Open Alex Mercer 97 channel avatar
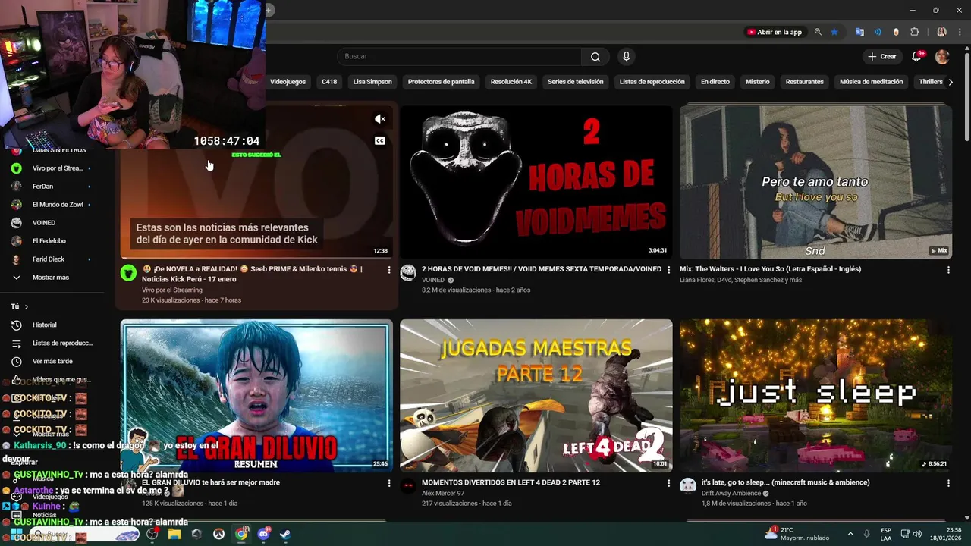The image size is (971, 546). [x=408, y=486]
